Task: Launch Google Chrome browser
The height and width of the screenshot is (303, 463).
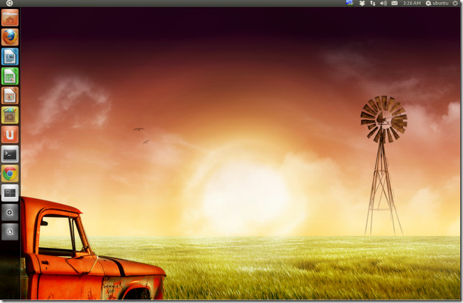Action: coord(10,174)
